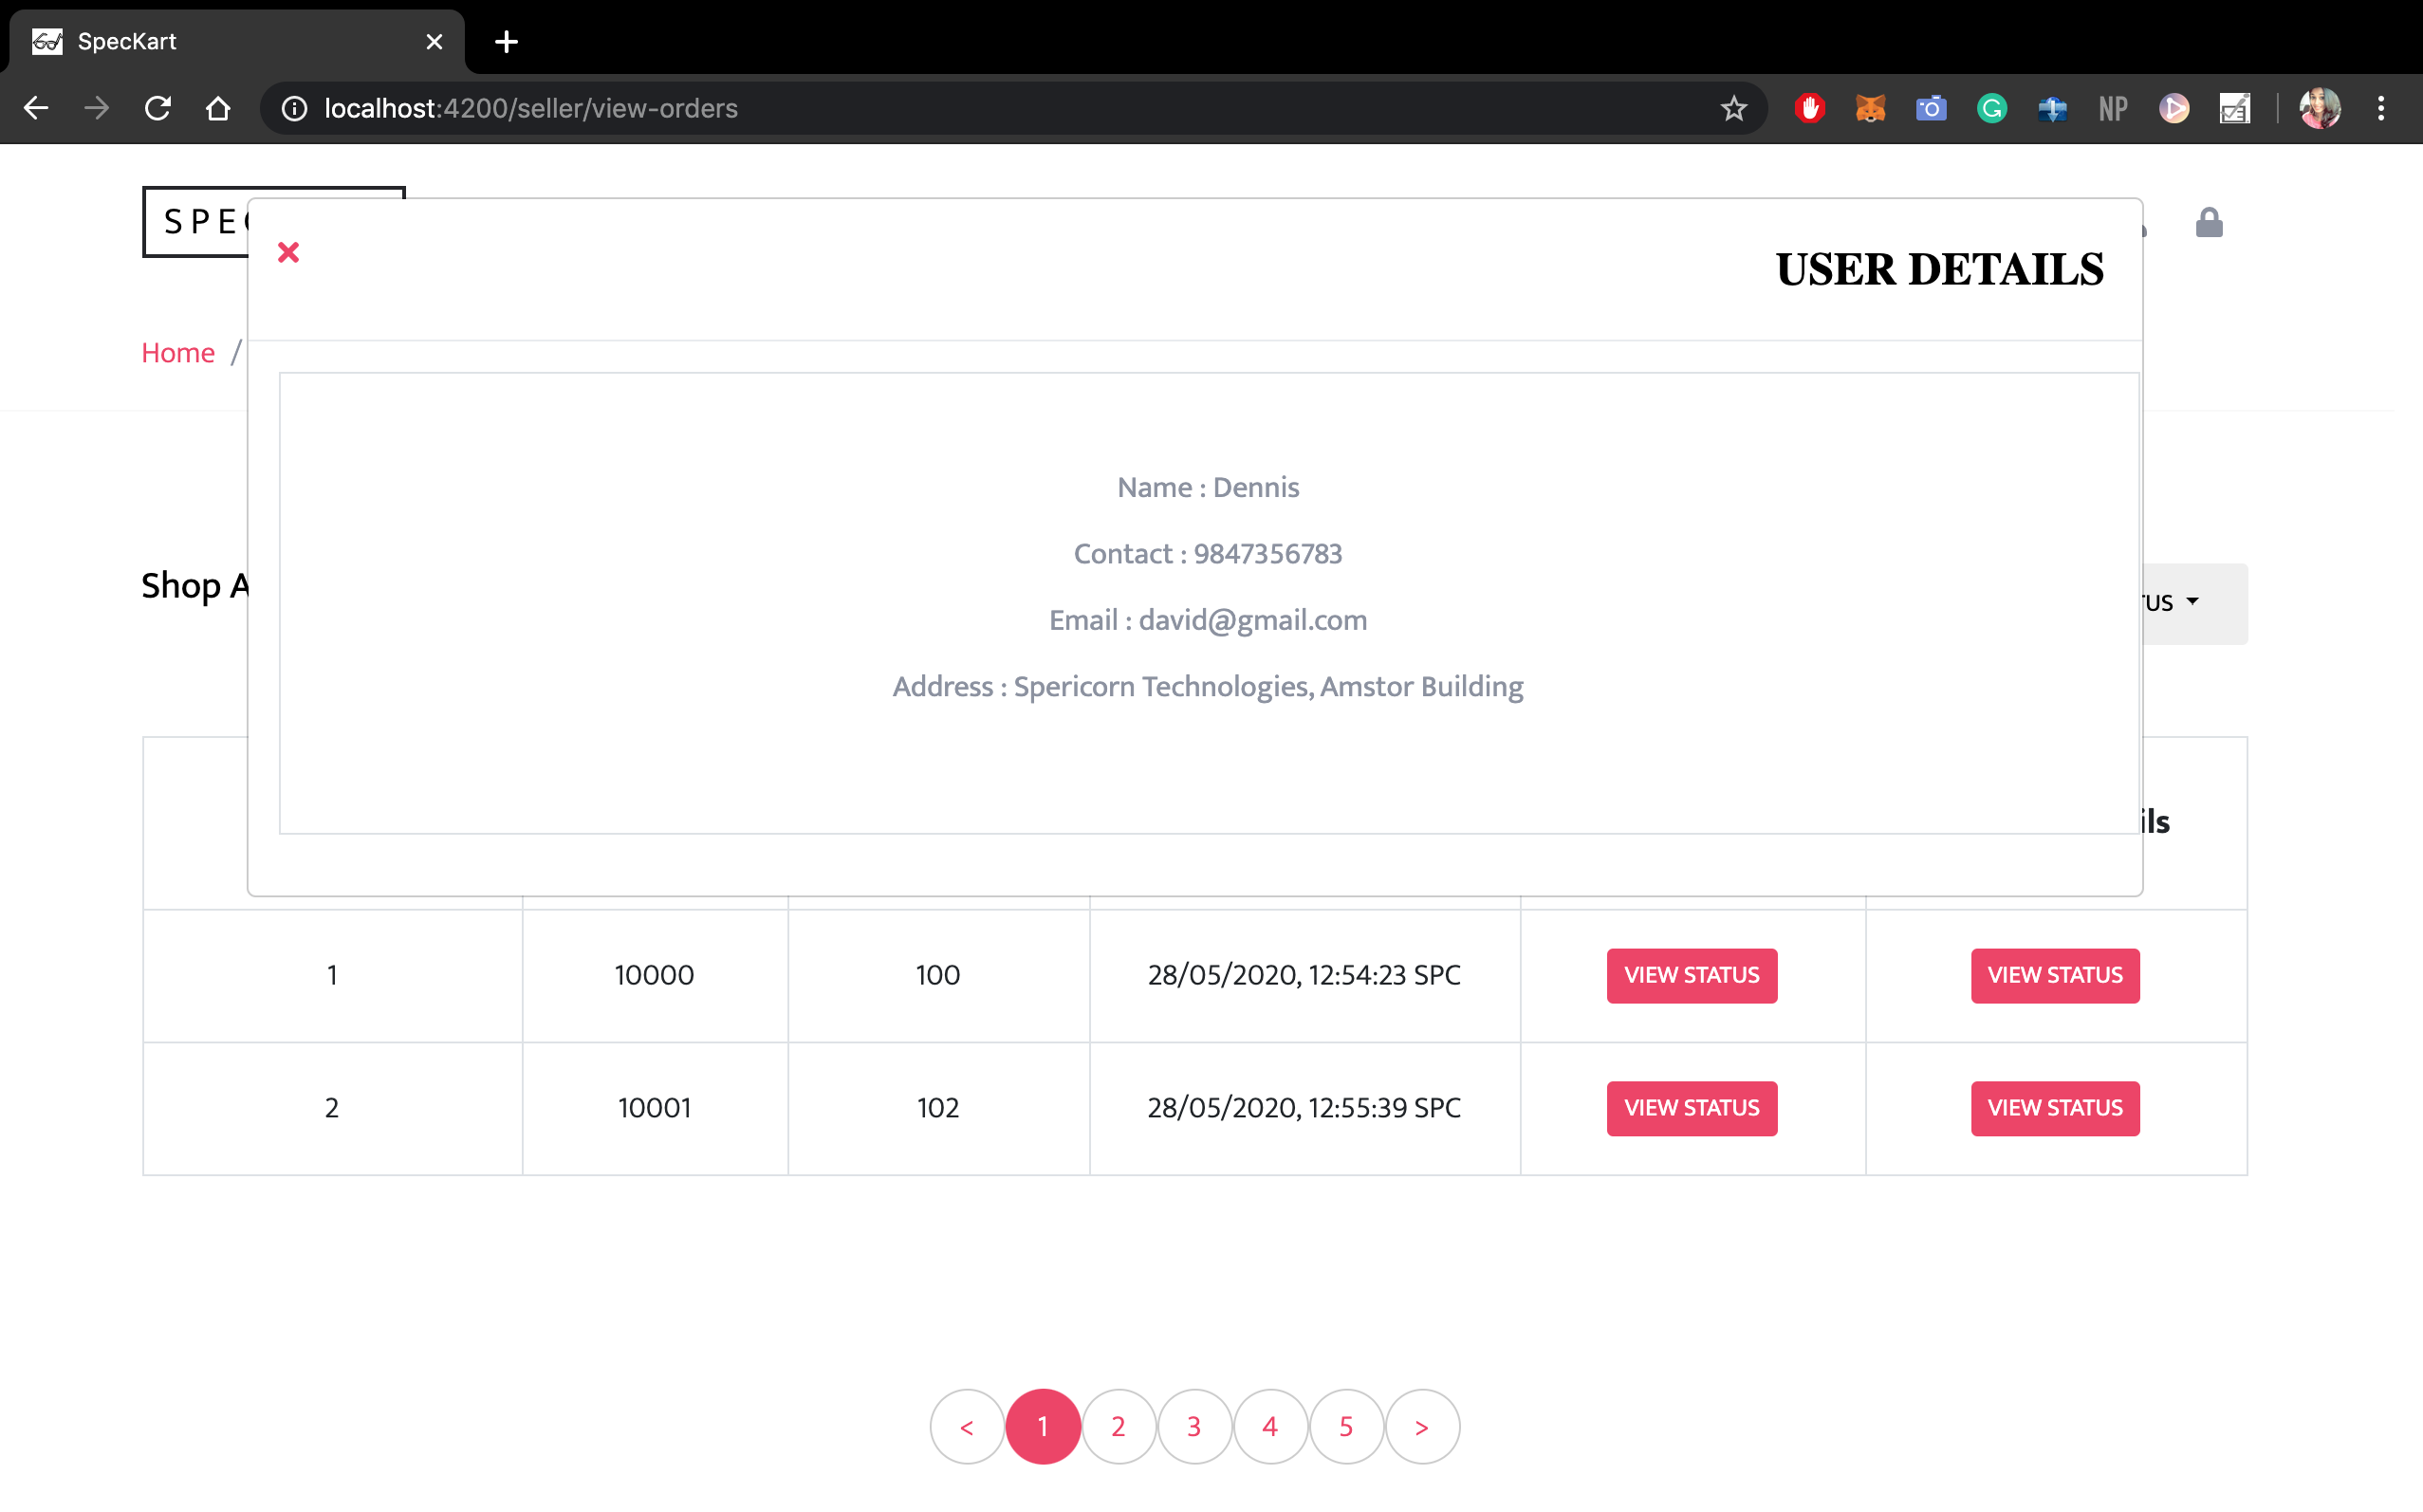The image size is (2423, 1512).
Task: Go to browser home page
Action: coord(218,108)
